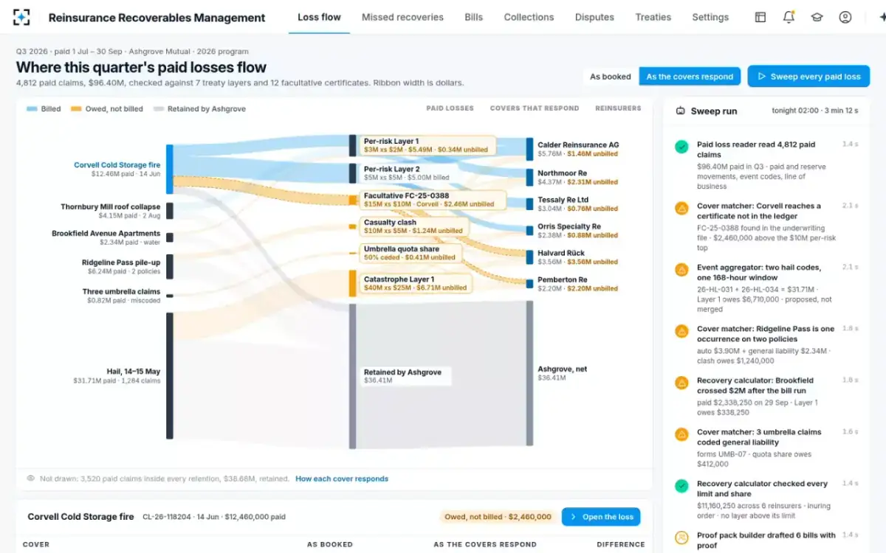Open the Collections tab
Image resolution: width=886 pixels, height=553 pixels.
(529, 17)
